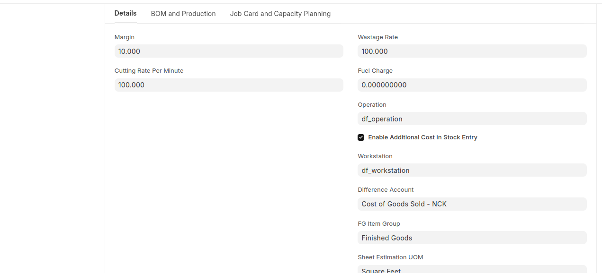The height and width of the screenshot is (273, 602).
Task: Click the Margin field label
Action: tap(125, 37)
